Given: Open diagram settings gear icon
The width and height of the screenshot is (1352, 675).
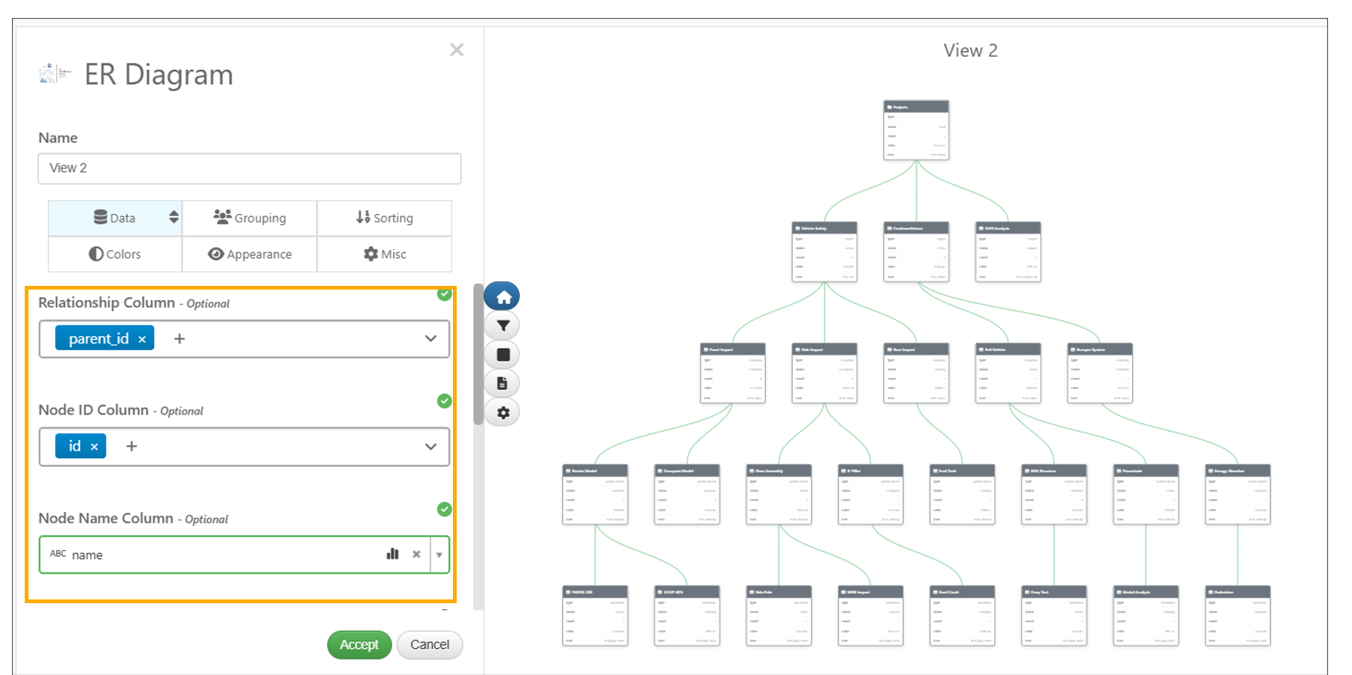Looking at the screenshot, I should [502, 412].
